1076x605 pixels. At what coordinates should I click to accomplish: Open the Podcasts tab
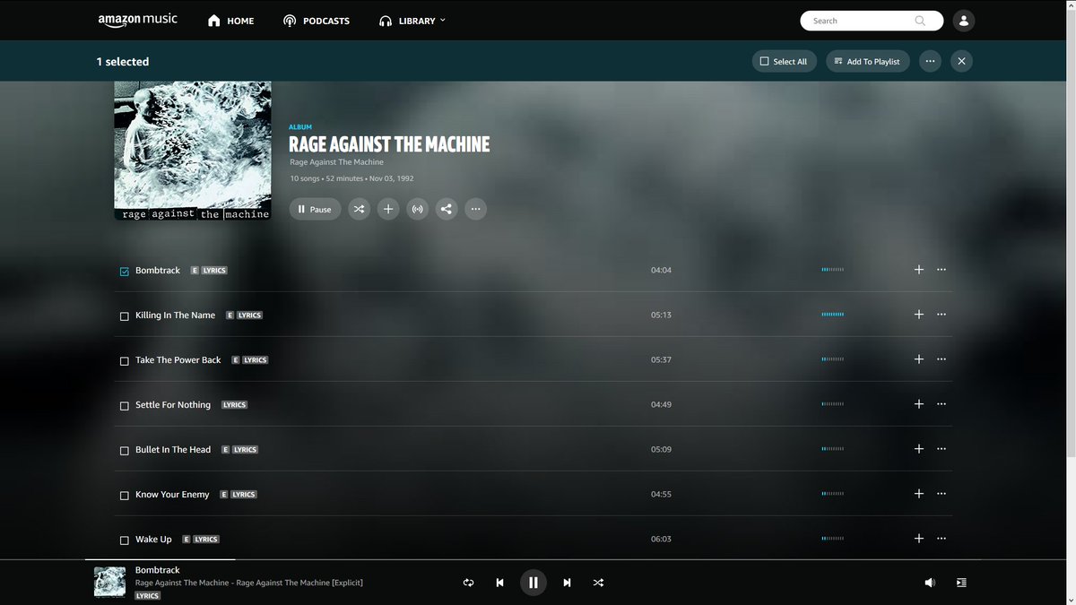tap(316, 21)
